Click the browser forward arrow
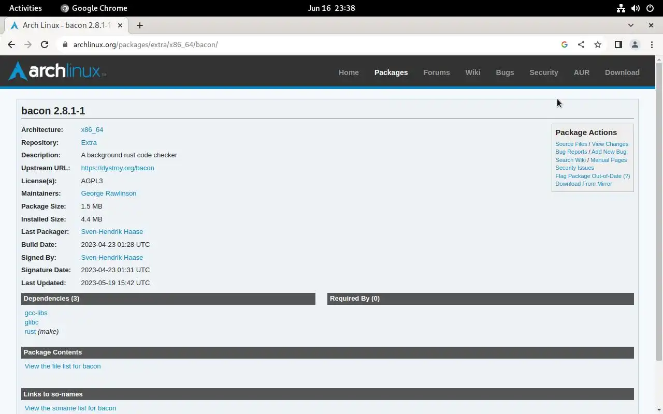The image size is (663, 414). pyautogui.click(x=28, y=45)
